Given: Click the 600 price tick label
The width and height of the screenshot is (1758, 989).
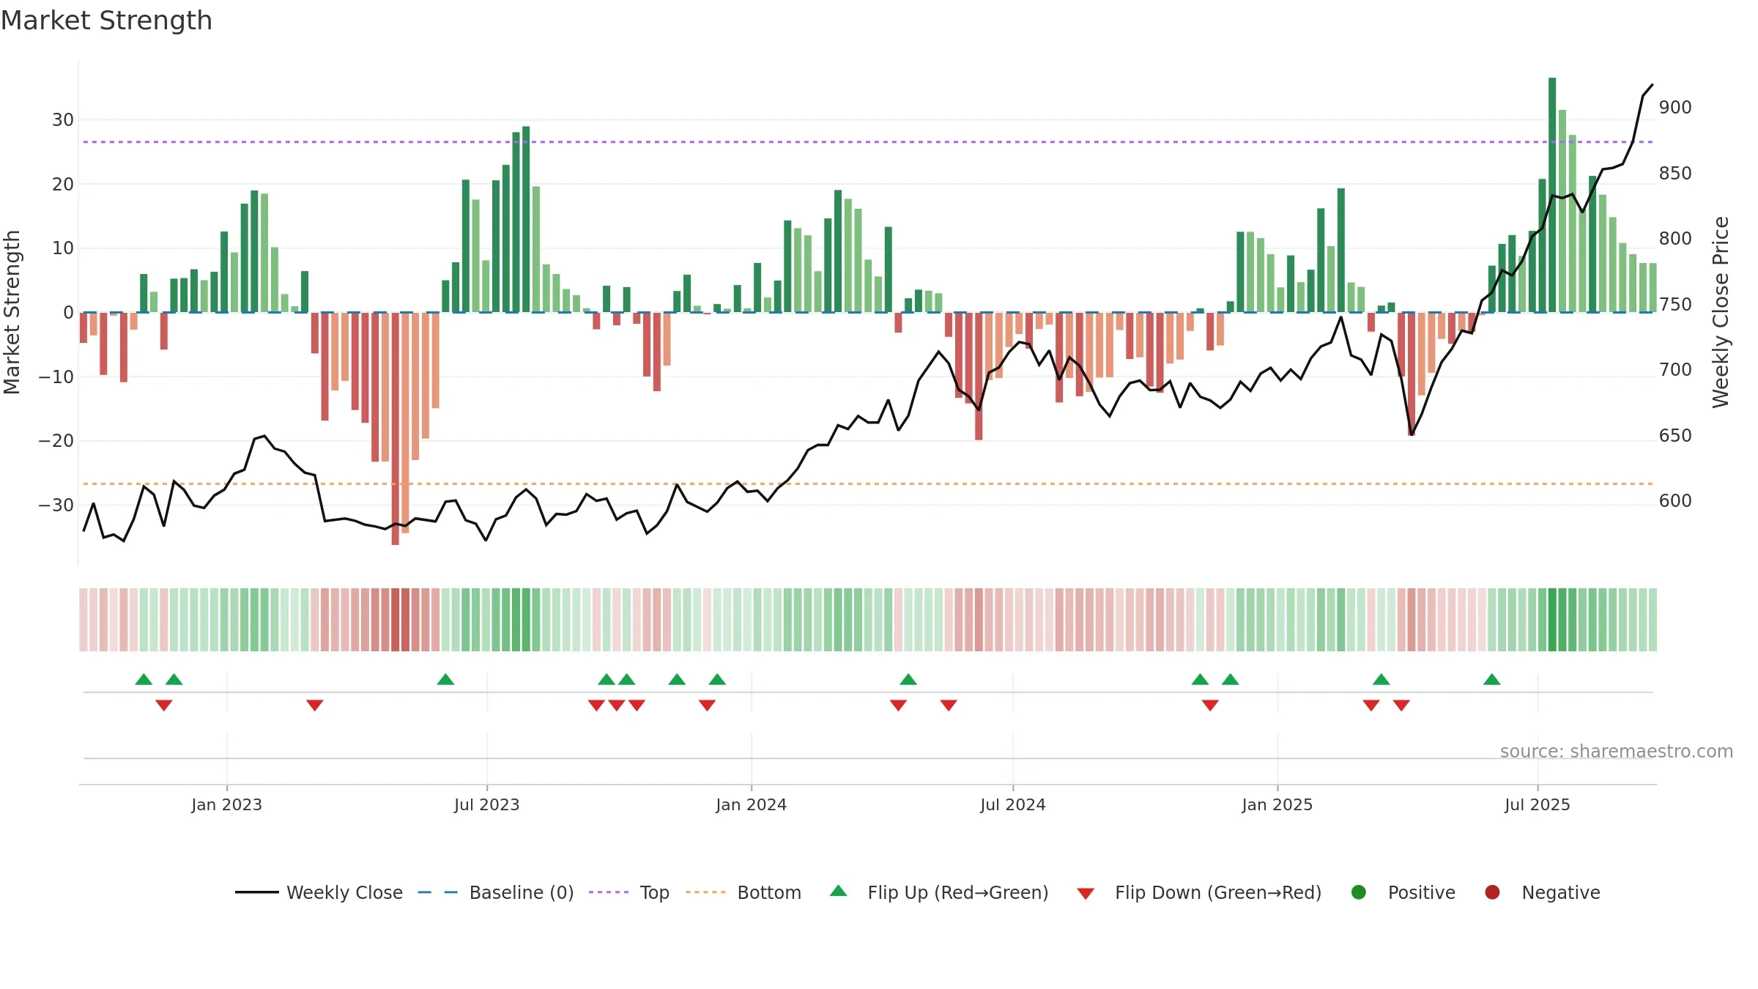Looking at the screenshot, I should click(x=1675, y=501).
